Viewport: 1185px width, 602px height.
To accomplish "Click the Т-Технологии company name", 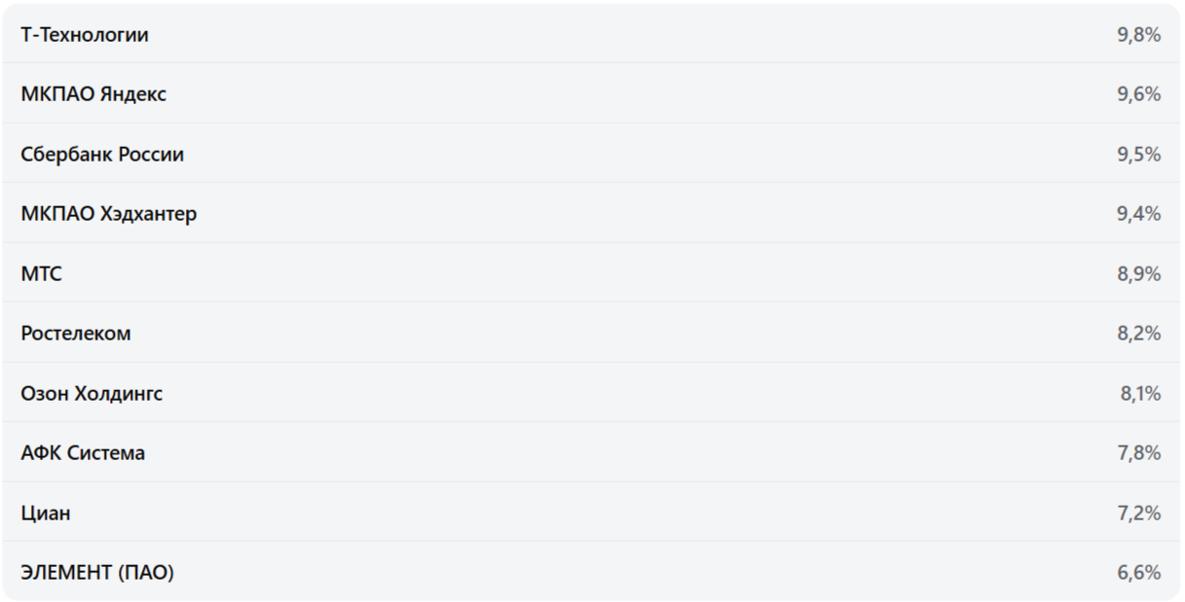I will (x=85, y=35).
